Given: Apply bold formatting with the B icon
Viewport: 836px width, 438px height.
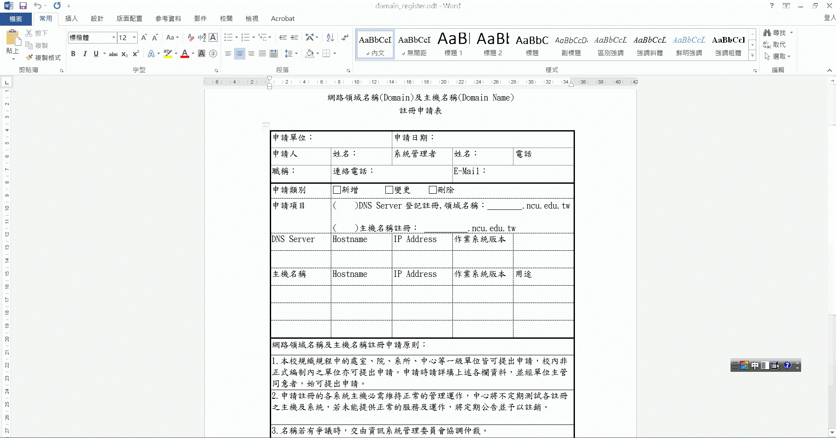Looking at the screenshot, I should point(73,54).
